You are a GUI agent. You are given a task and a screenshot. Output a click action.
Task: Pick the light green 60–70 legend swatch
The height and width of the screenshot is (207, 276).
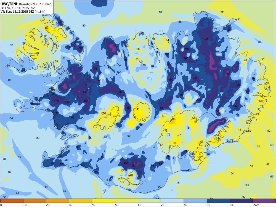149,201
